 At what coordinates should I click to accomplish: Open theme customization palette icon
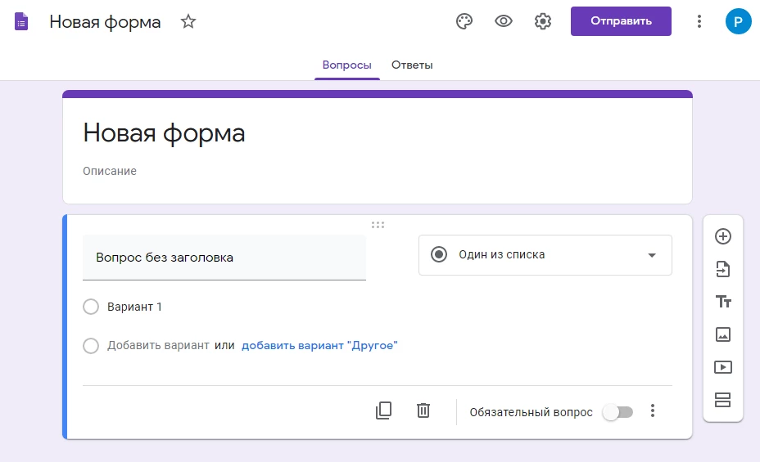click(x=464, y=21)
